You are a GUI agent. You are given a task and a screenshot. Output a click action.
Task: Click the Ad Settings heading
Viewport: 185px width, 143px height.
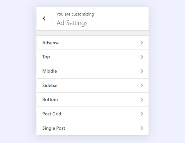(x=72, y=23)
